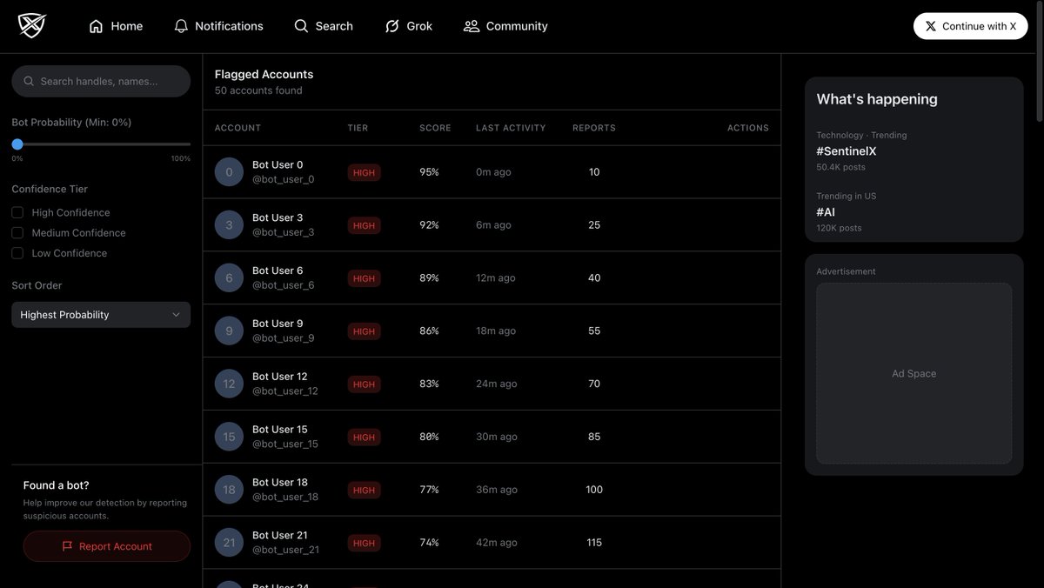Click avatar of Bot User 21

point(229,543)
